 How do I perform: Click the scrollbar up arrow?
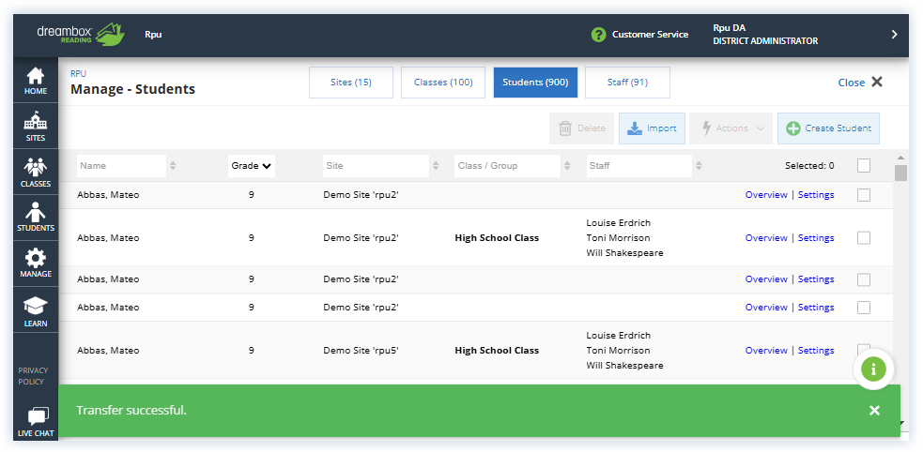click(900, 158)
